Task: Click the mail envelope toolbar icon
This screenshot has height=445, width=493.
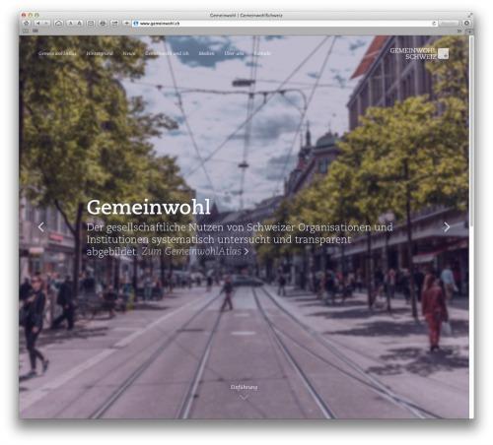Action: click(x=91, y=24)
